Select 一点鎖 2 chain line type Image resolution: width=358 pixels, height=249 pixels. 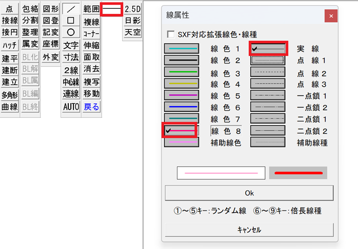[x=268, y=107]
